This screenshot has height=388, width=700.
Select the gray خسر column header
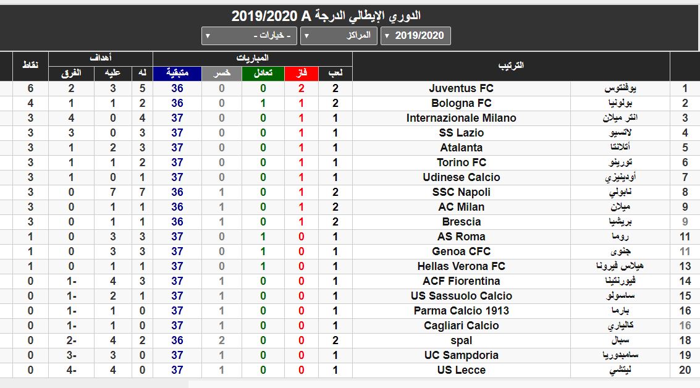click(221, 74)
